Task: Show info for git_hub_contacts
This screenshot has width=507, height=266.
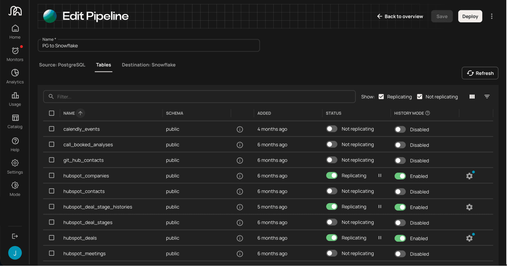Action: point(240,160)
